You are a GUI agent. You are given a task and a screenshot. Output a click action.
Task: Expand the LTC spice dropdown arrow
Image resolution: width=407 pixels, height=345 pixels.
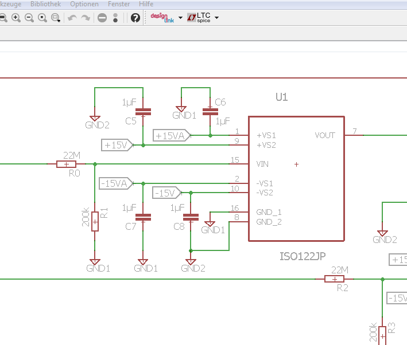[216, 18]
